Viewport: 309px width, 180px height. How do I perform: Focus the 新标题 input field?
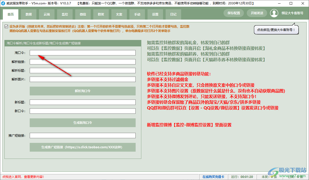point(83,102)
